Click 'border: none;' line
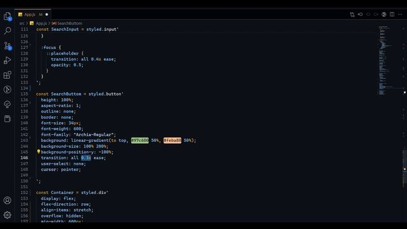 click(x=57, y=117)
